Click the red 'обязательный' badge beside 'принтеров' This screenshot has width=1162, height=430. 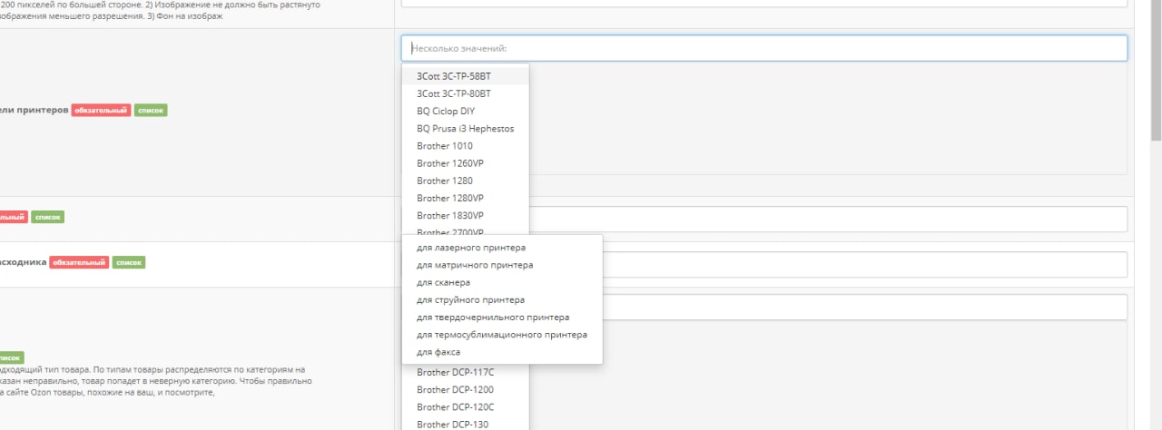point(101,111)
